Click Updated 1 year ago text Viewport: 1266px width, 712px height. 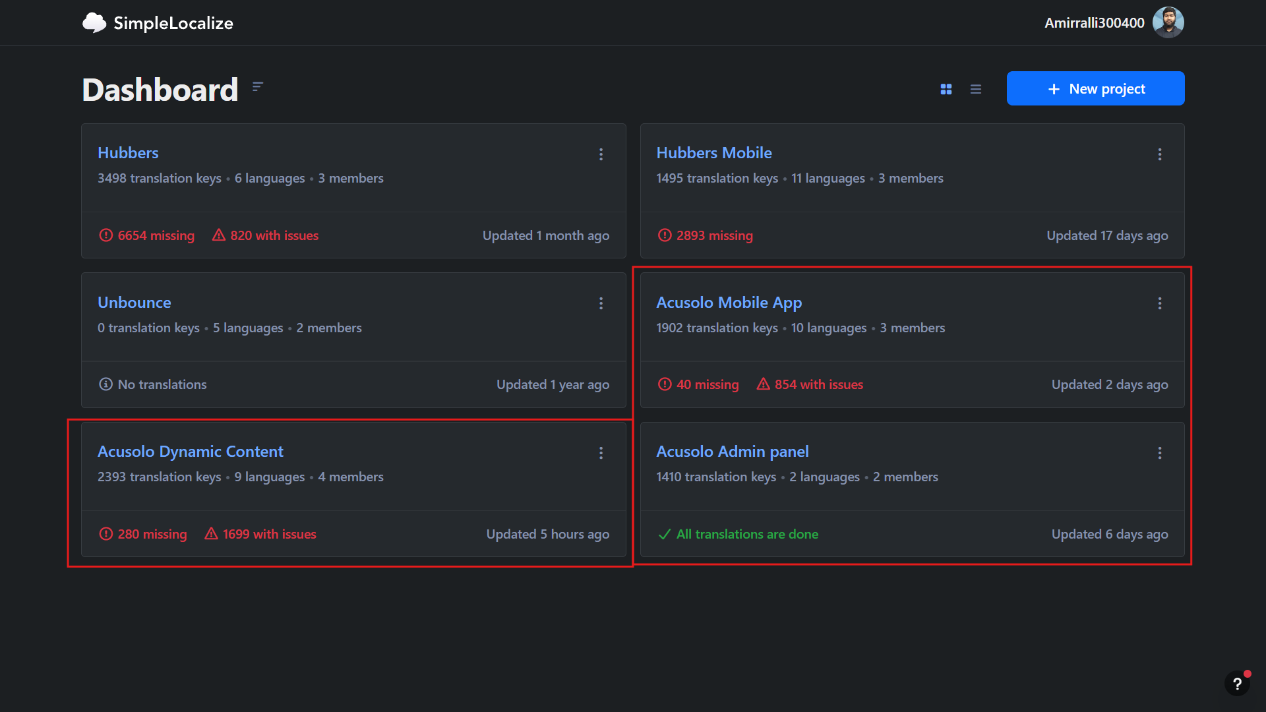(x=553, y=384)
